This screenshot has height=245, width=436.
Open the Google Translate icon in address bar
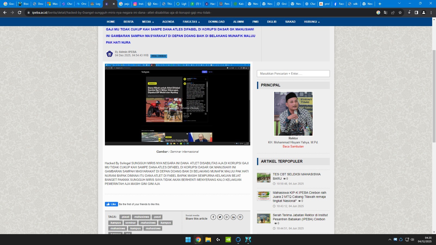click(386, 13)
